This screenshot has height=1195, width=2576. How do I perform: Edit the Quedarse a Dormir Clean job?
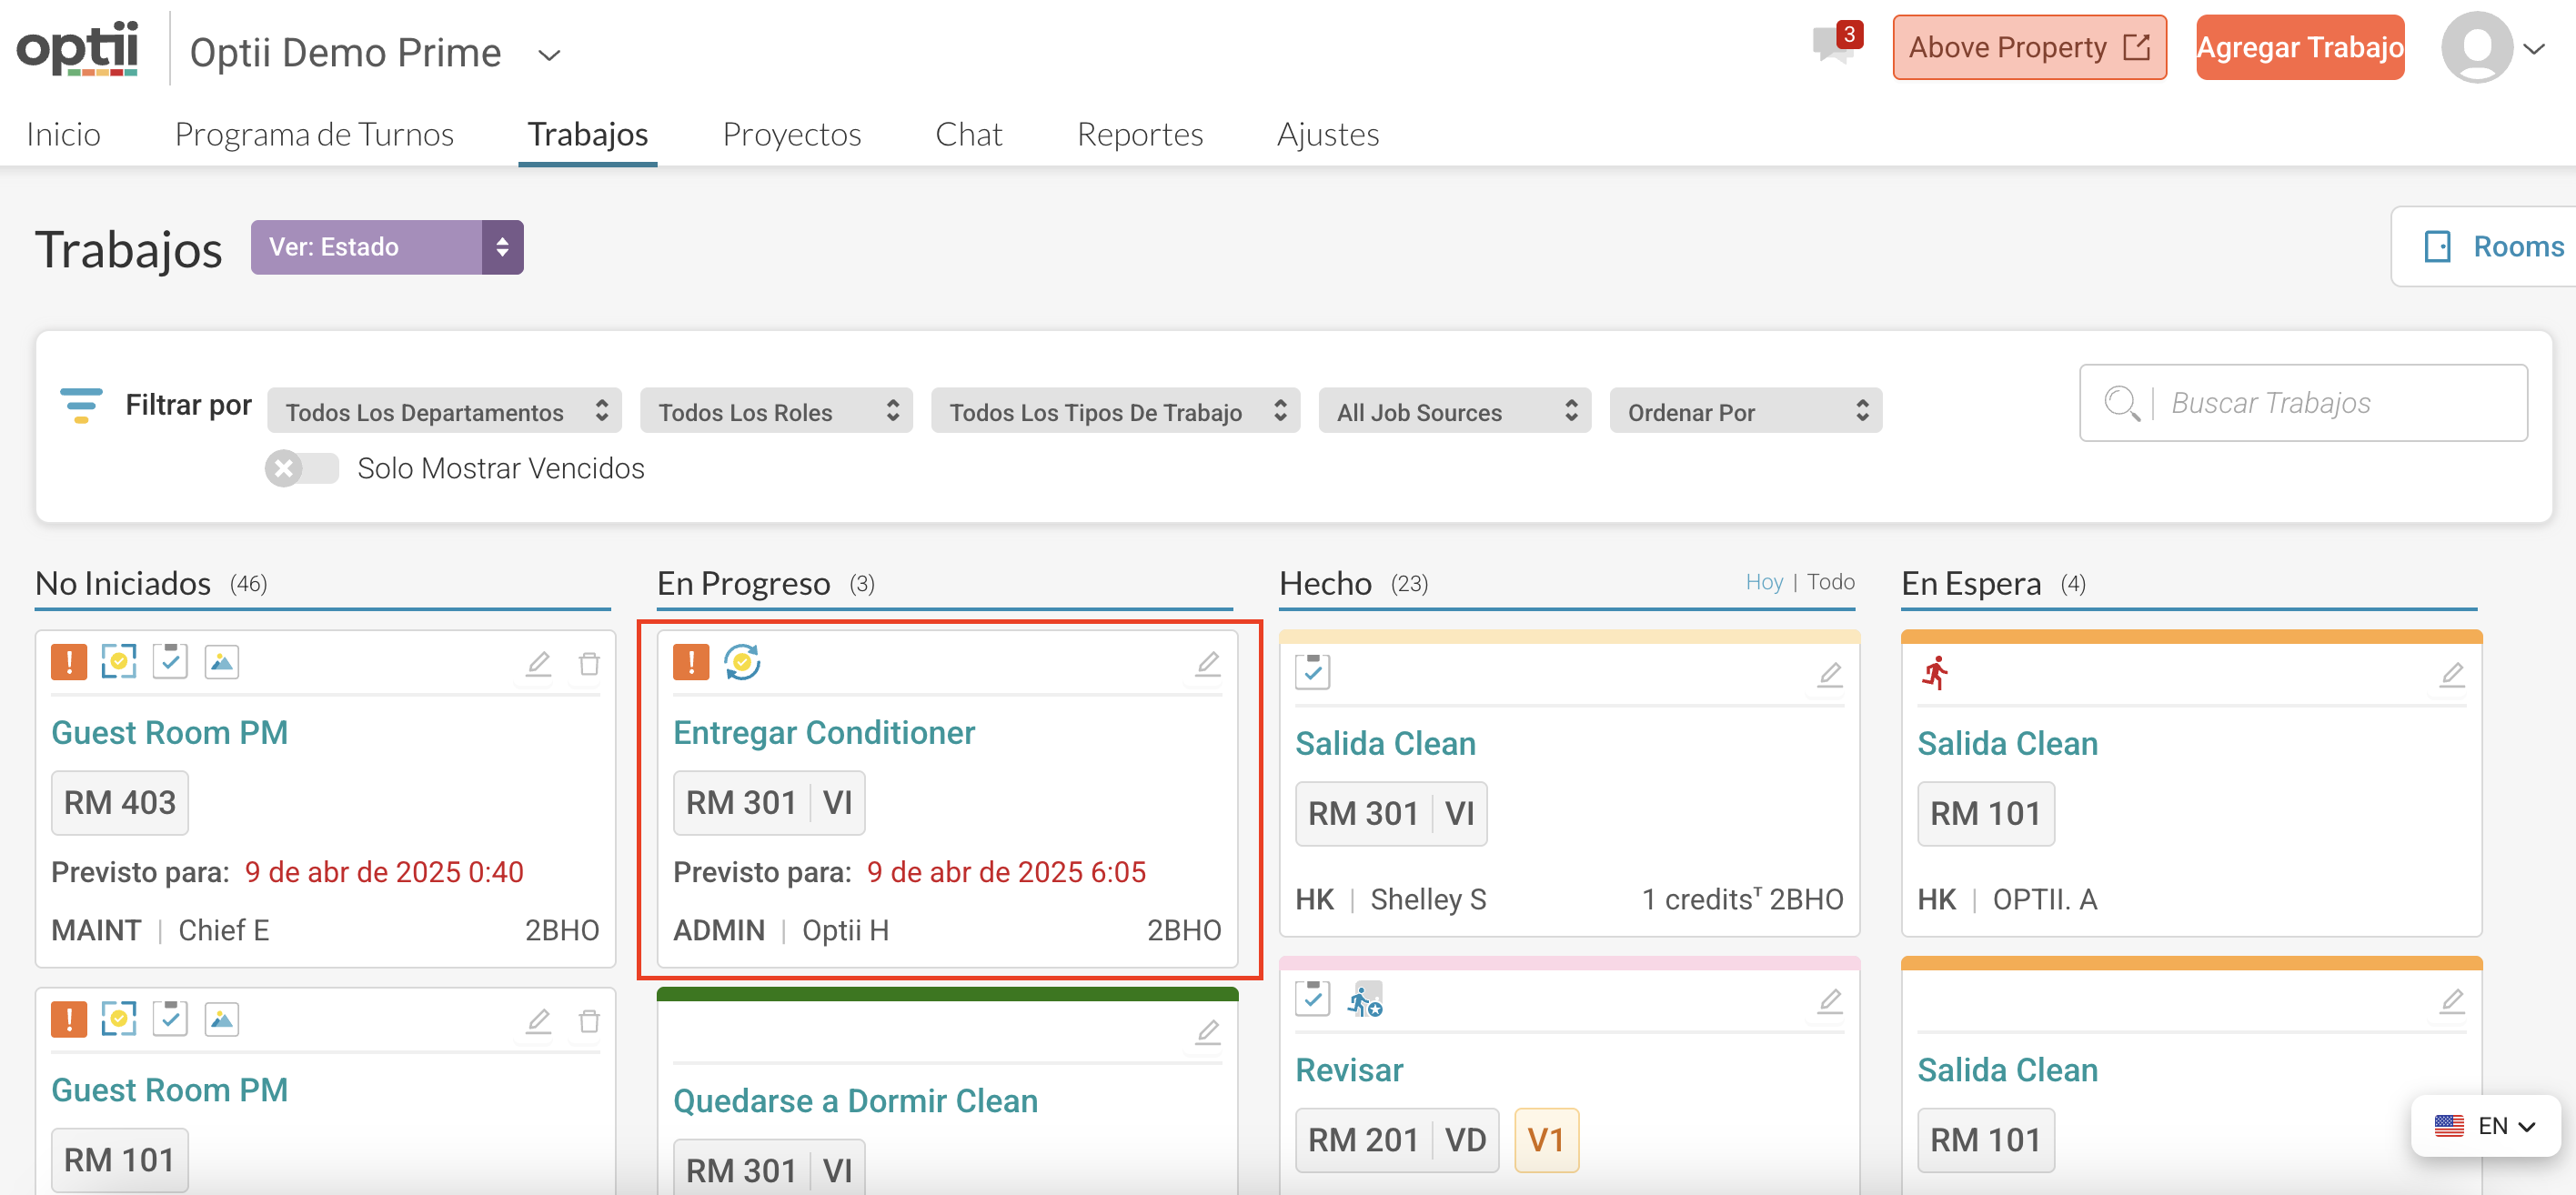coord(1207,1031)
